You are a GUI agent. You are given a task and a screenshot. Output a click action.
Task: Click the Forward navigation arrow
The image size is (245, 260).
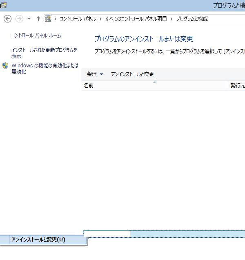tap(19, 19)
